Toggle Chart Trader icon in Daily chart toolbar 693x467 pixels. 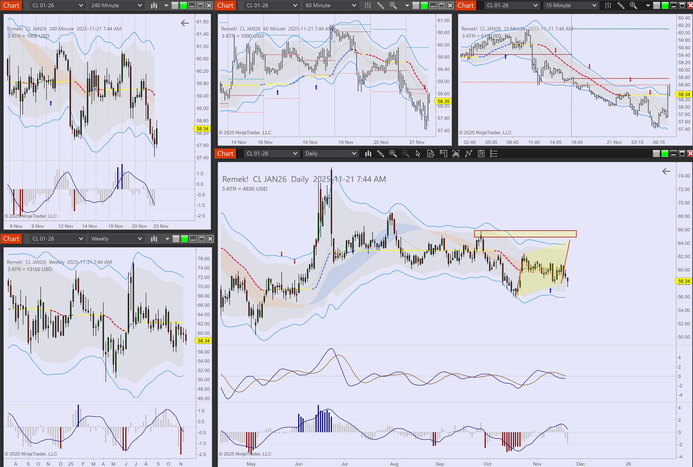[x=443, y=153]
